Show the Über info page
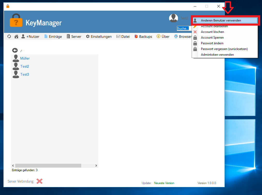 [163, 37]
